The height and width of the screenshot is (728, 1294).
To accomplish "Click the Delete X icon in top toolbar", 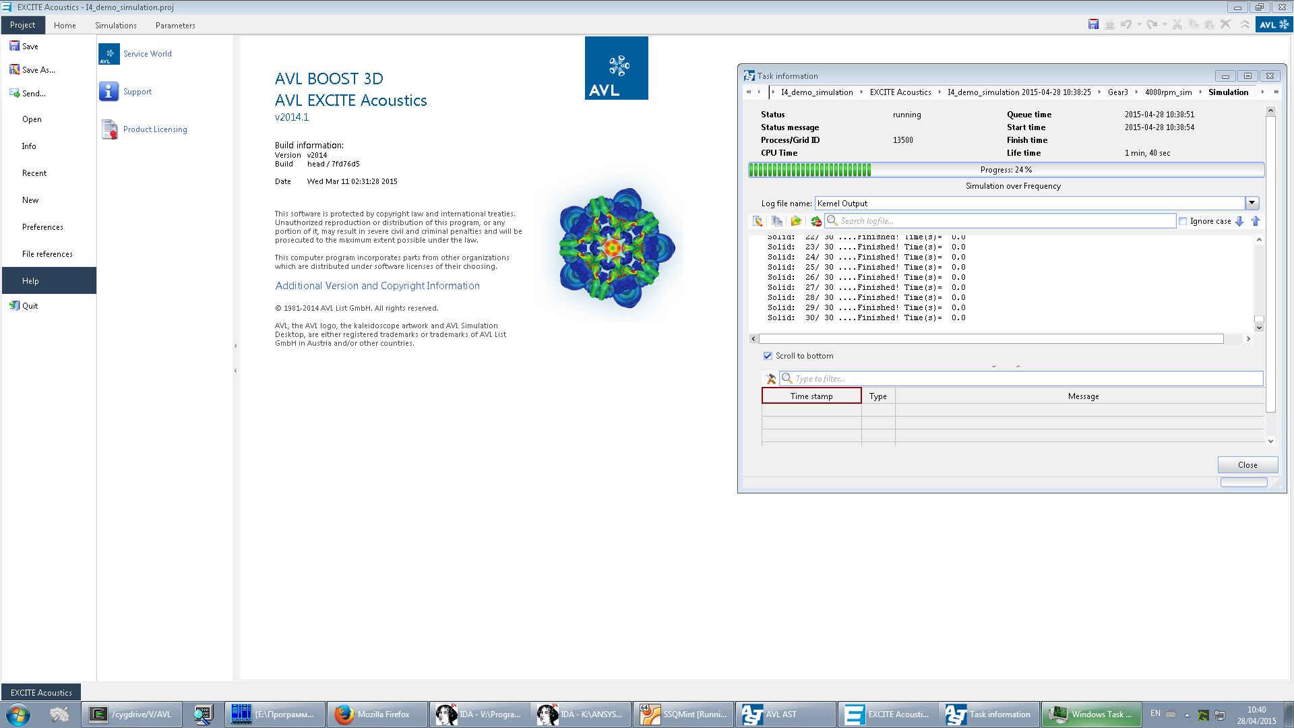I will (x=1226, y=24).
